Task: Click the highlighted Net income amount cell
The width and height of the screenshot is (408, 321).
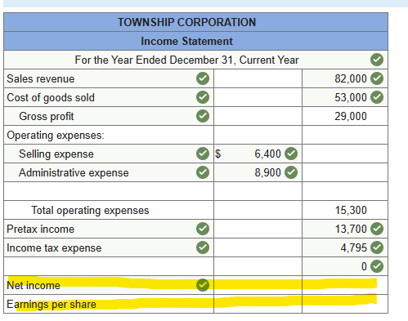Action: (345, 285)
